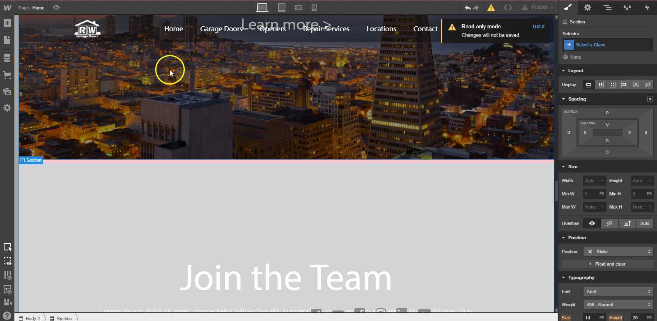Open the Font Arial dropdown

(x=618, y=291)
